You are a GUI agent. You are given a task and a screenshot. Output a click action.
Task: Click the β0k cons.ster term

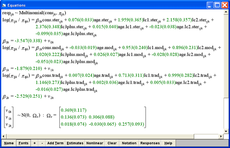point(49,20)
